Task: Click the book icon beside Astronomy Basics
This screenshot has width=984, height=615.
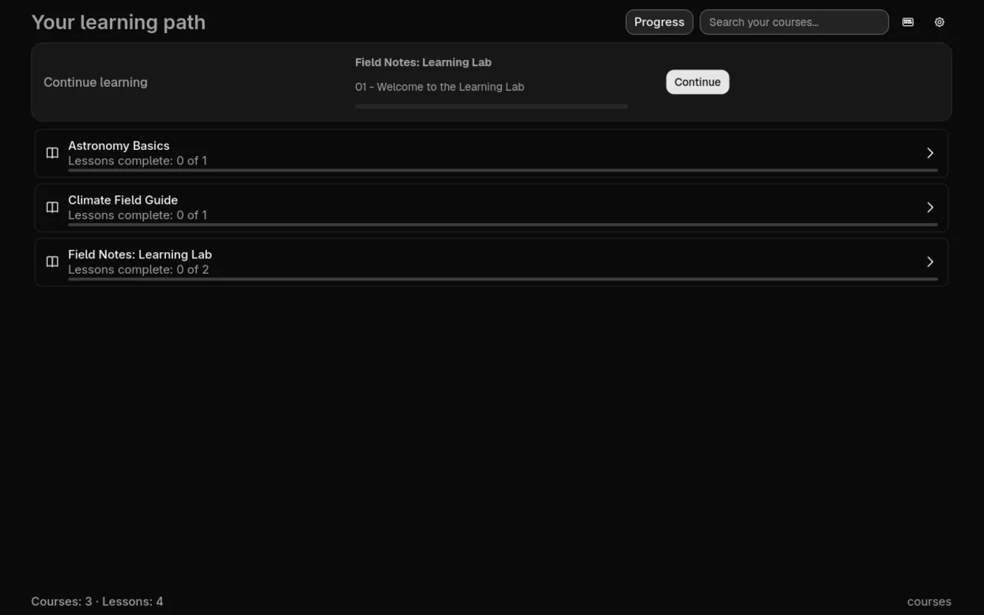Action: pos(52,153)
